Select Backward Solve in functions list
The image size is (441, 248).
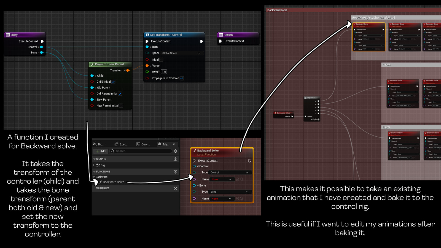coord(114,182)
